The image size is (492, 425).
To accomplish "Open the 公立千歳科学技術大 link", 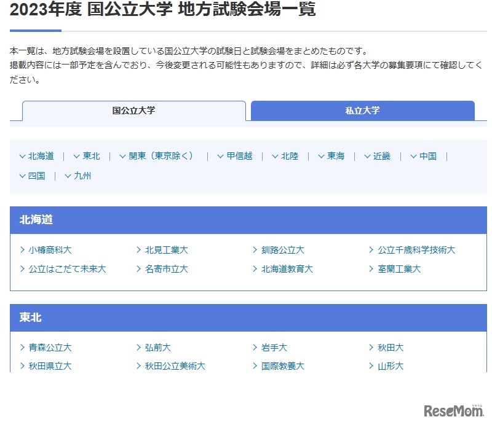I will click(x=412, y=250).
